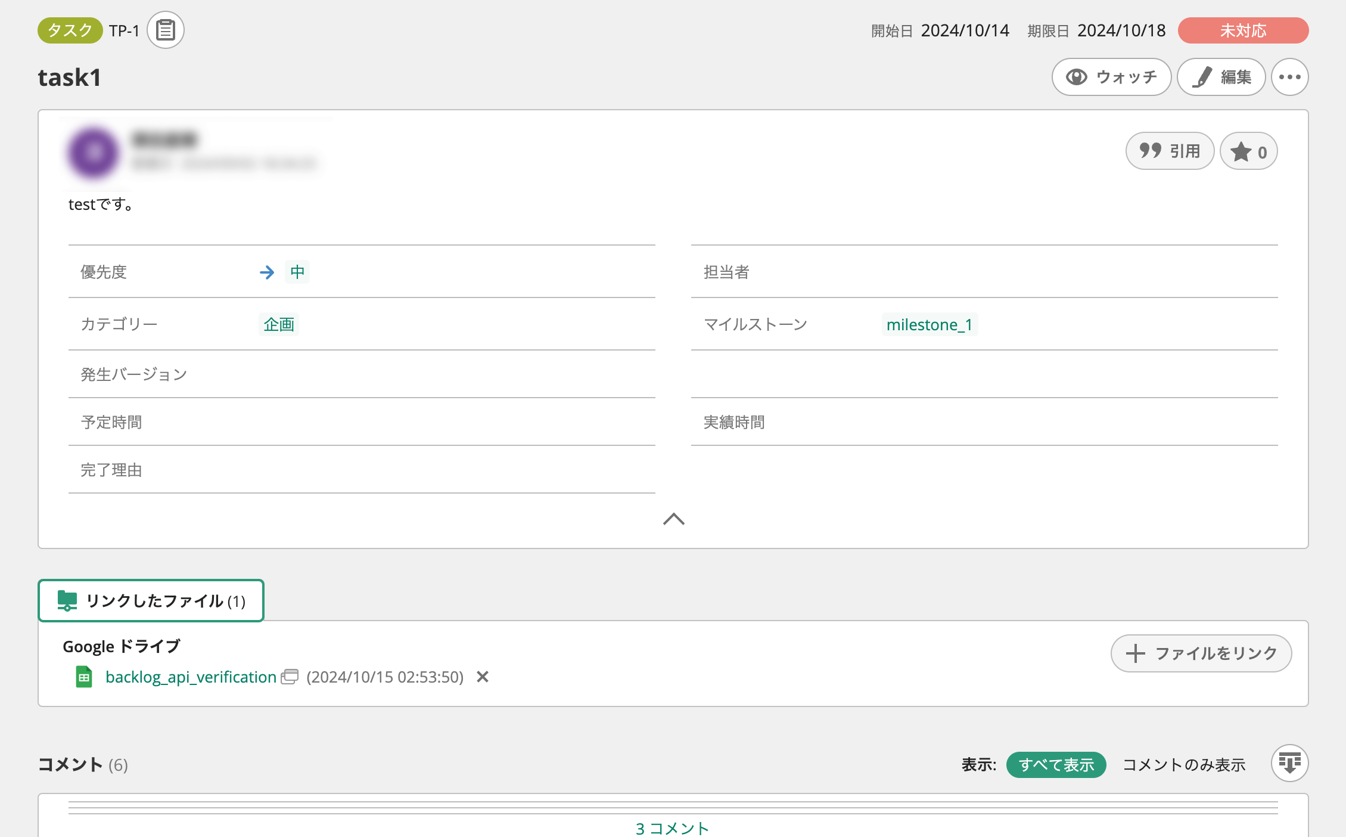Image resolution: width=1346 pixels, height=837 pixels.
Task: Click the ファイルをリンク button
Action: [x=1201, y=653]
